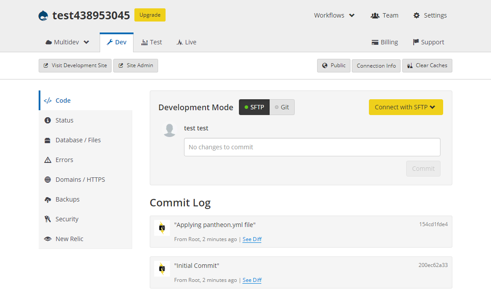The height and width of the screenshot is (292, 491).
Task: Expand the Workflows dropdown
Action: pyautogui.click(x=334, y=15)
